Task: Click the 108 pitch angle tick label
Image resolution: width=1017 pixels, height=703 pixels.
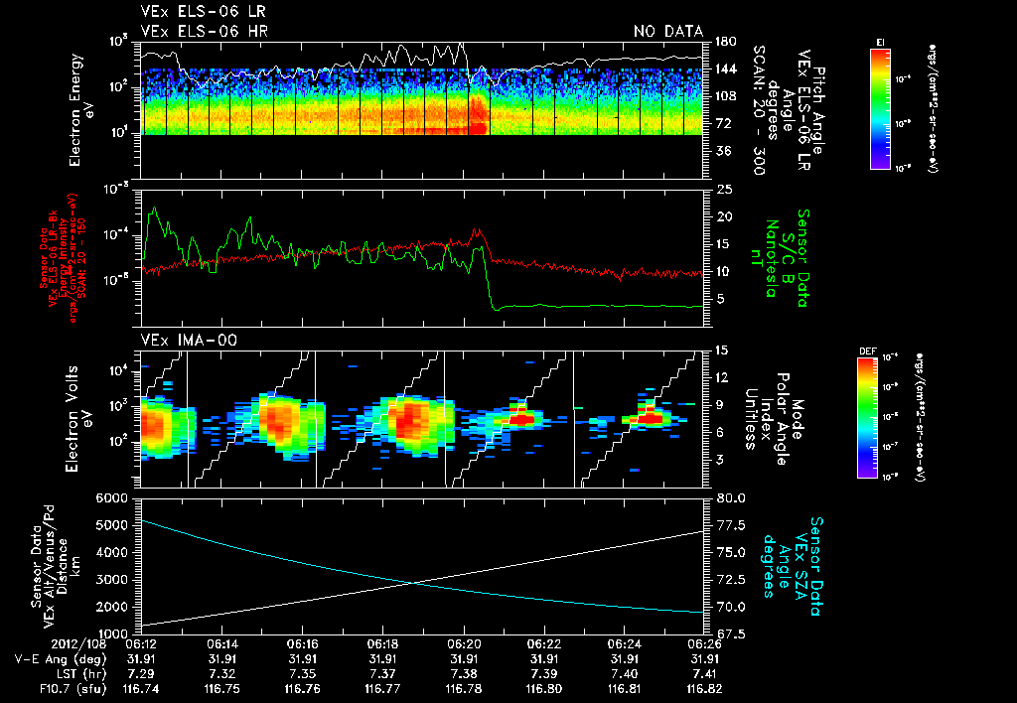Action: (725, 96)
